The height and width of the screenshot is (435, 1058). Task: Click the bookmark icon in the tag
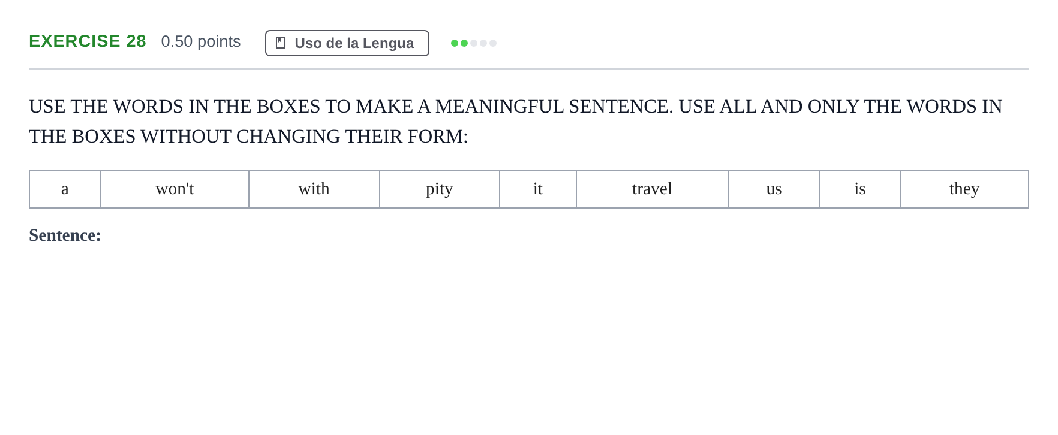pos(281,43)
